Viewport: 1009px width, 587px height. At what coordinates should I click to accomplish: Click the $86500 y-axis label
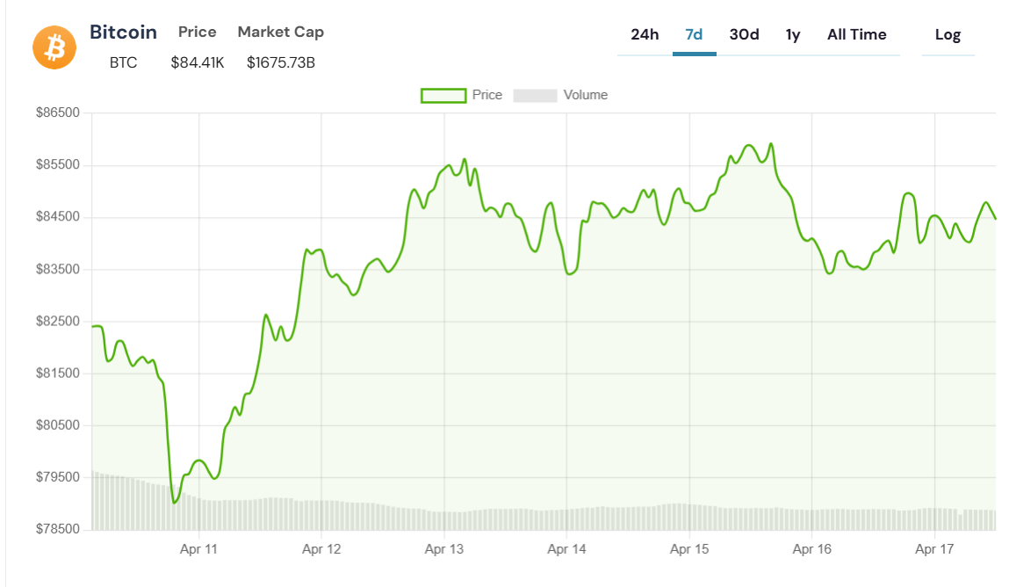tap(58, 112)
